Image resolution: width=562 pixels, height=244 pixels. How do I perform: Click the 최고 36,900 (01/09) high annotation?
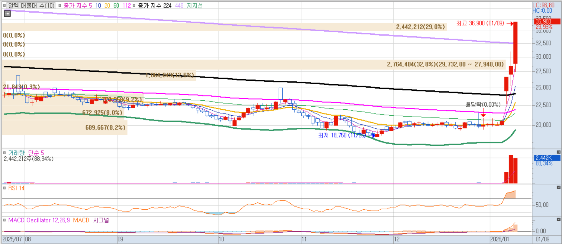[x=480, y=23]
